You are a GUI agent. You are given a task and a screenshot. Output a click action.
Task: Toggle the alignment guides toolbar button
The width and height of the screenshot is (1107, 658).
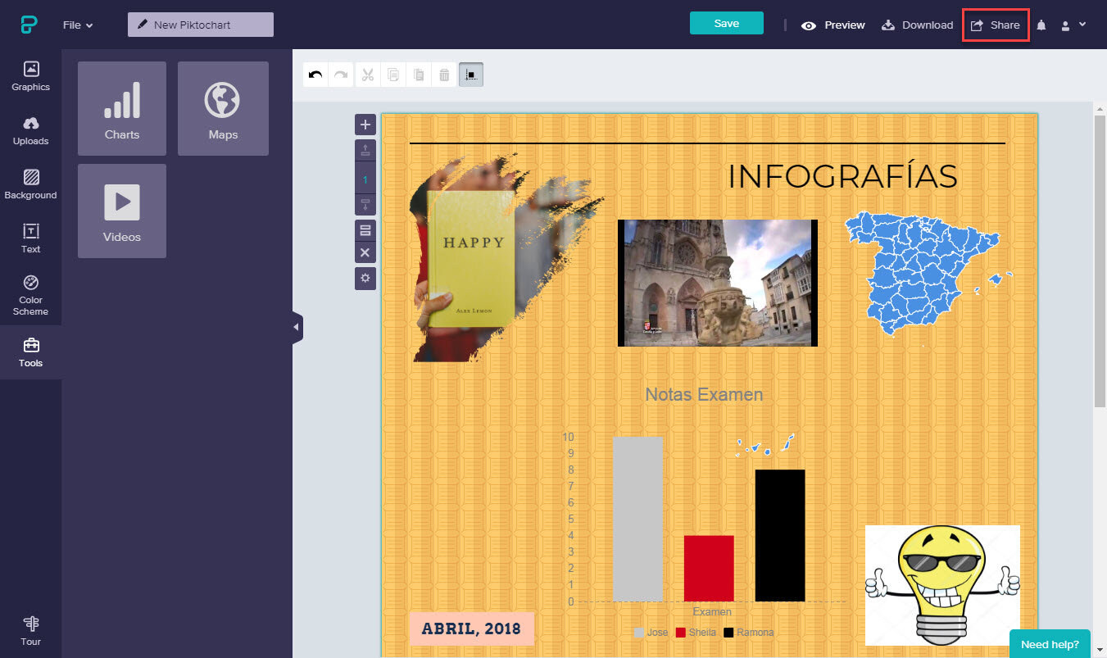coord(470,75)
